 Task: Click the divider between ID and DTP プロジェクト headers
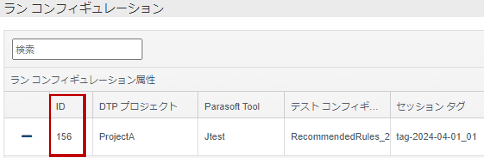click(93, 105)
